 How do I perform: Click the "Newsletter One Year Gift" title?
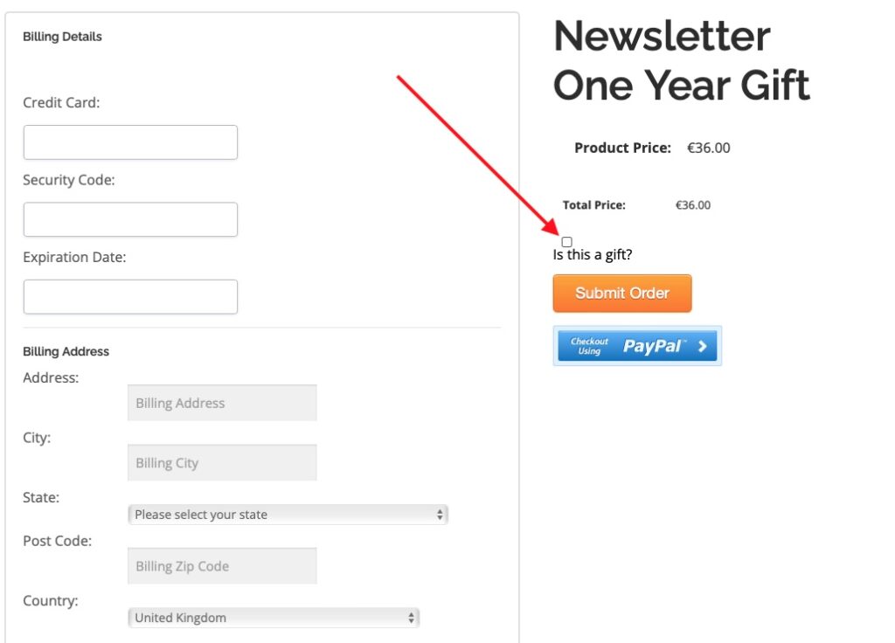[681, 60]
